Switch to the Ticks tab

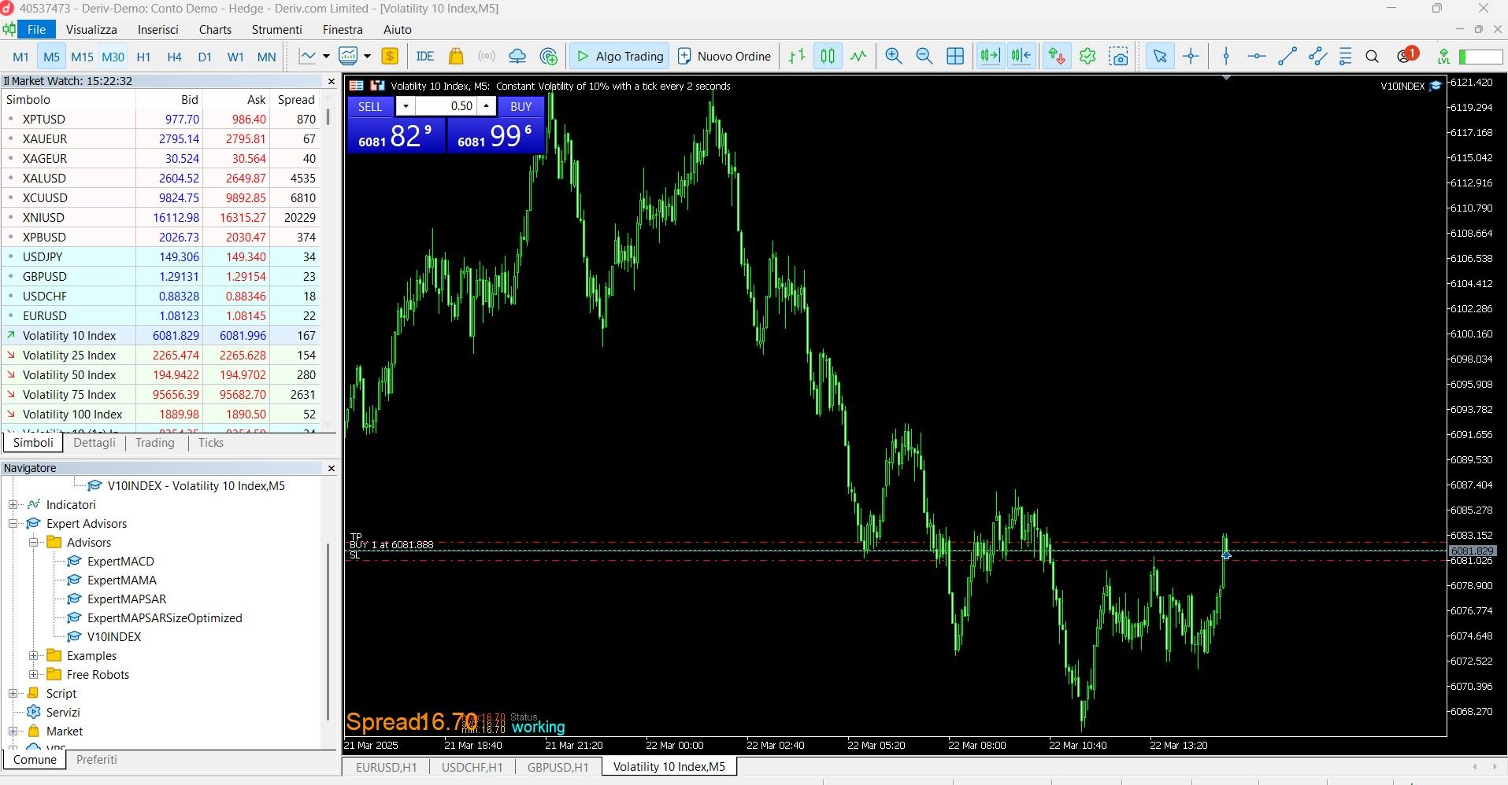211,443
